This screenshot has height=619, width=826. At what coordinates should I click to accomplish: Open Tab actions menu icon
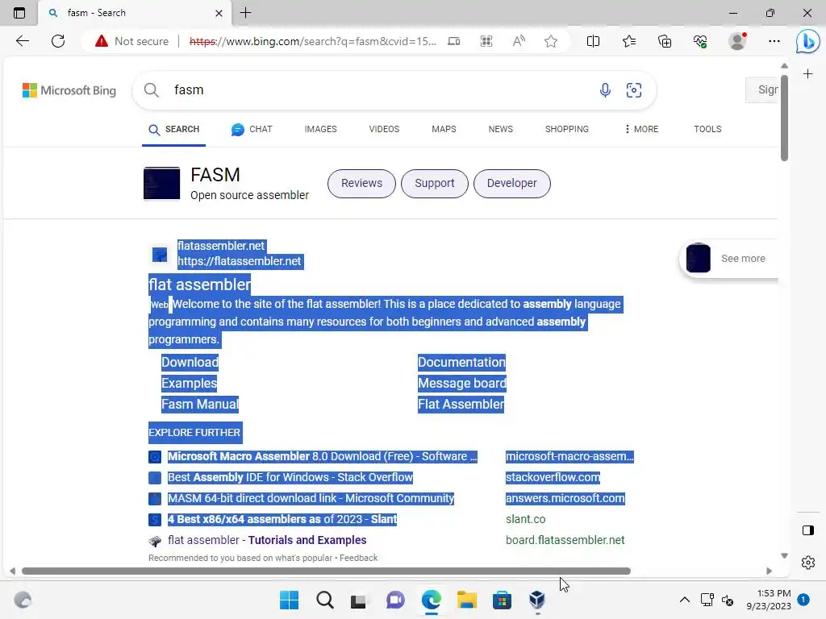19,13
